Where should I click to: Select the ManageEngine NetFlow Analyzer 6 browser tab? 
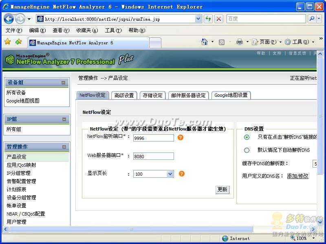point(88,43)
